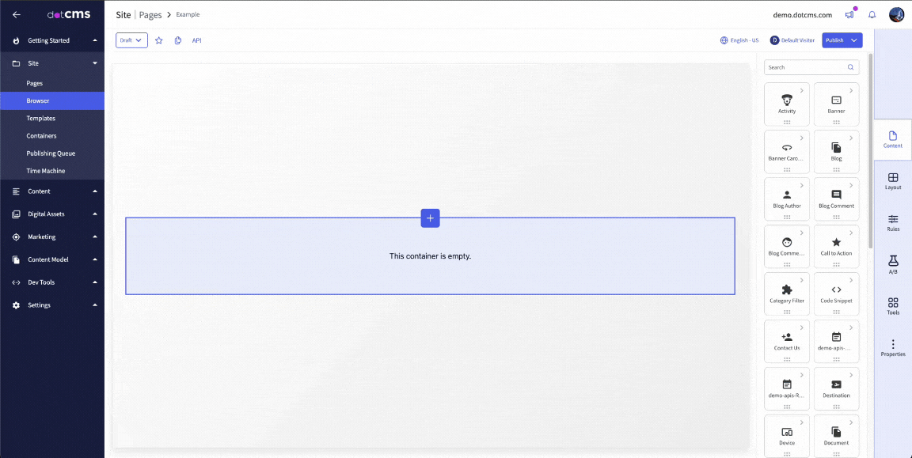Favorite the page with the star icon
The height and width of the screenshot is (458, 912).
click(158, 40)
